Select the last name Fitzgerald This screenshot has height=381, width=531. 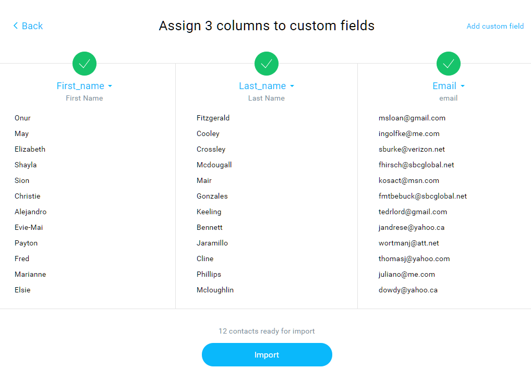tap(213, 118)
